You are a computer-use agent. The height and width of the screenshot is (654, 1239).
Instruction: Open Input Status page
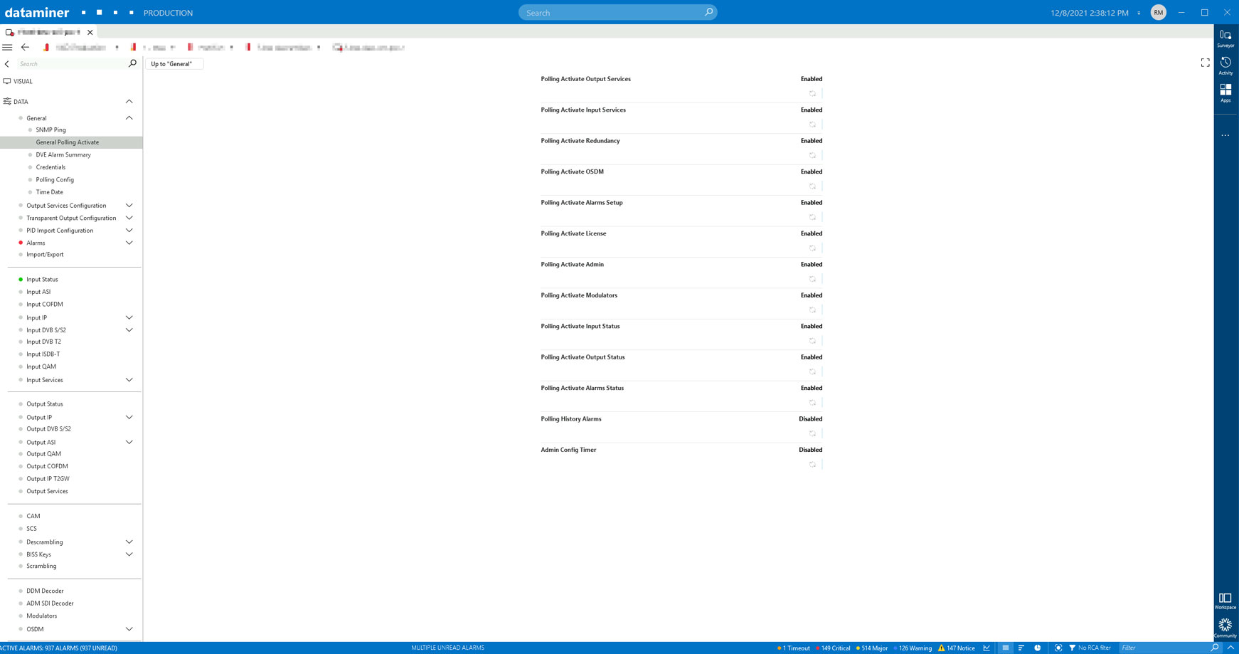[x=42, y=280]
